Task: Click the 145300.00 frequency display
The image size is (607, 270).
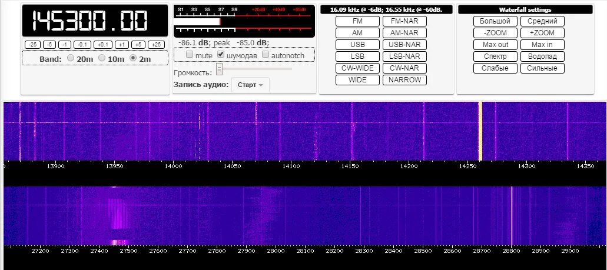Action: [x=95, y=21]
